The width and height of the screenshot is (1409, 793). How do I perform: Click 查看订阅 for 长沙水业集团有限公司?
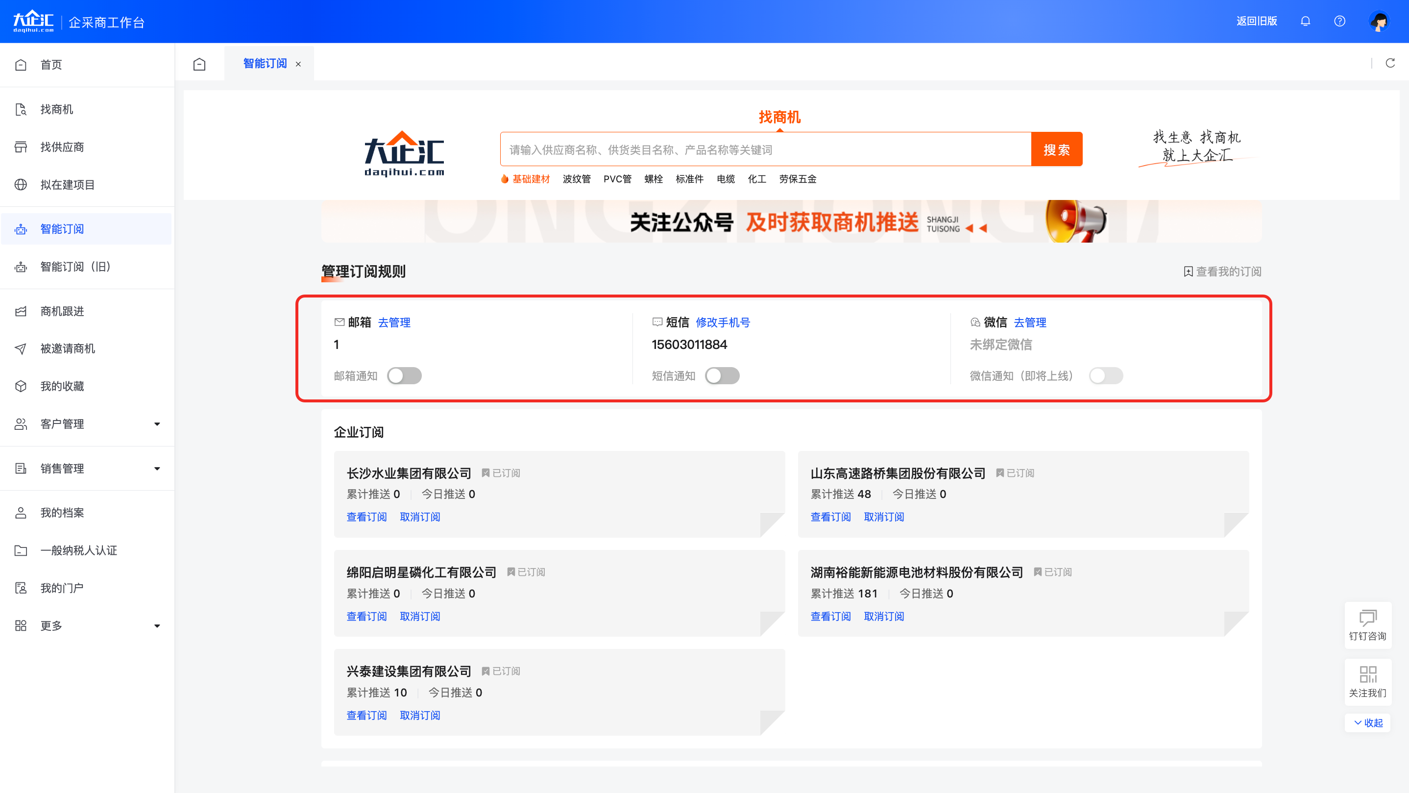[366, 517]
